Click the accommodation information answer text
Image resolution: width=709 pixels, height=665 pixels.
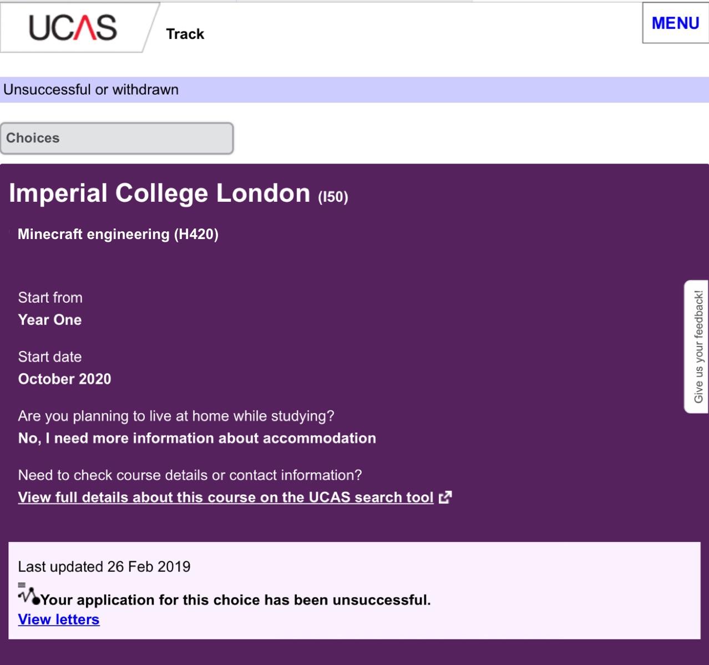(x=197, y=439)
